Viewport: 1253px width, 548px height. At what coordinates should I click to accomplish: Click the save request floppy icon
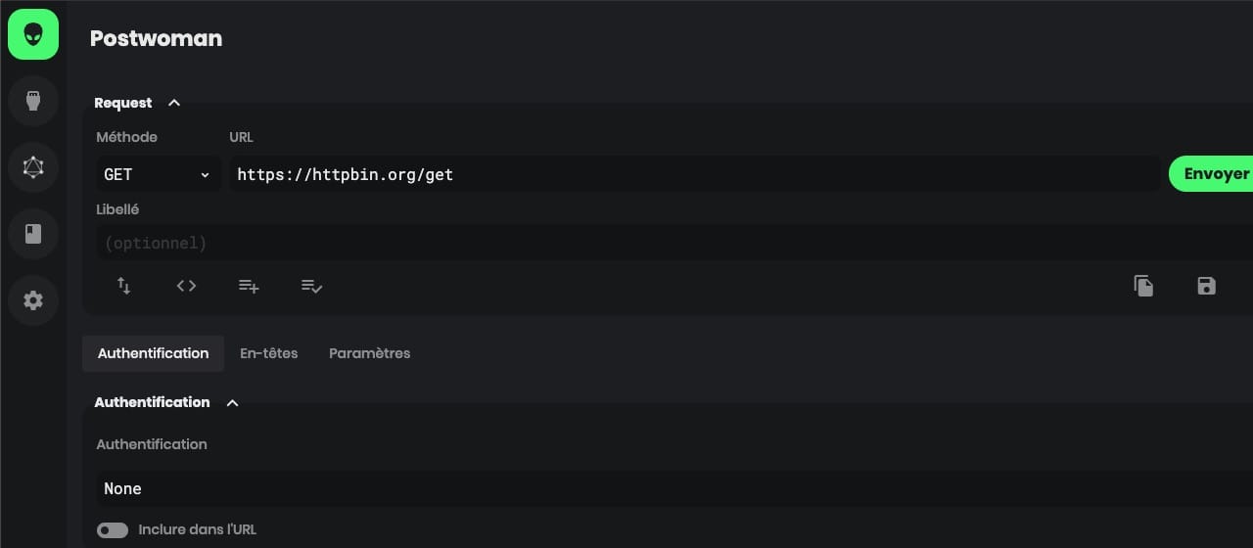pyautogui.click(x=1206, y=286)
